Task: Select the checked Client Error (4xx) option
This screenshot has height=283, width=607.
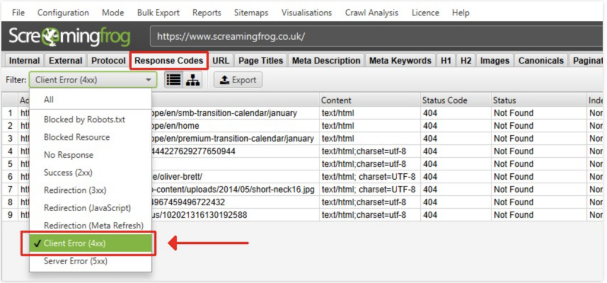Action: tap(88, 243)
